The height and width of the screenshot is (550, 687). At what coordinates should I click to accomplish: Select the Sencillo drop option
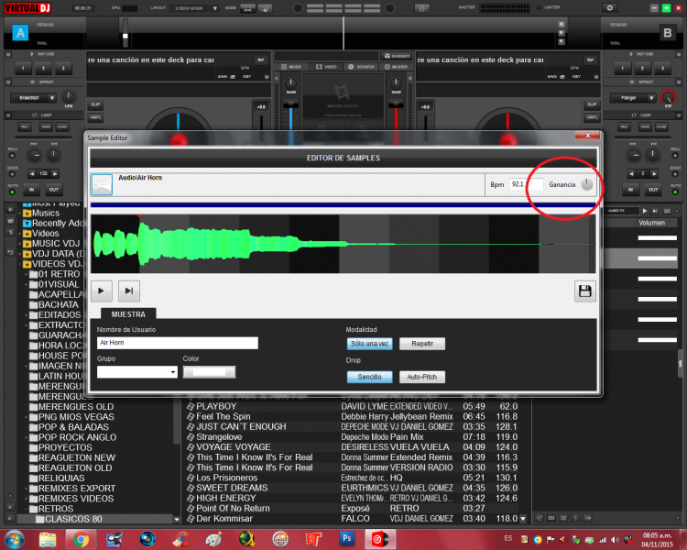tap(369, 377)
